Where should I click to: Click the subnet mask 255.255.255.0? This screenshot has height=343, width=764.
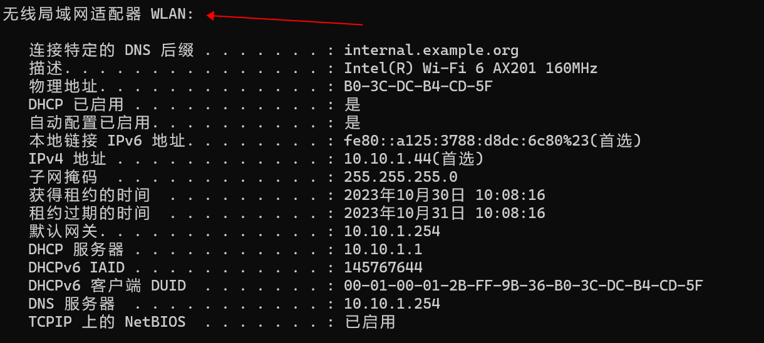400,177
